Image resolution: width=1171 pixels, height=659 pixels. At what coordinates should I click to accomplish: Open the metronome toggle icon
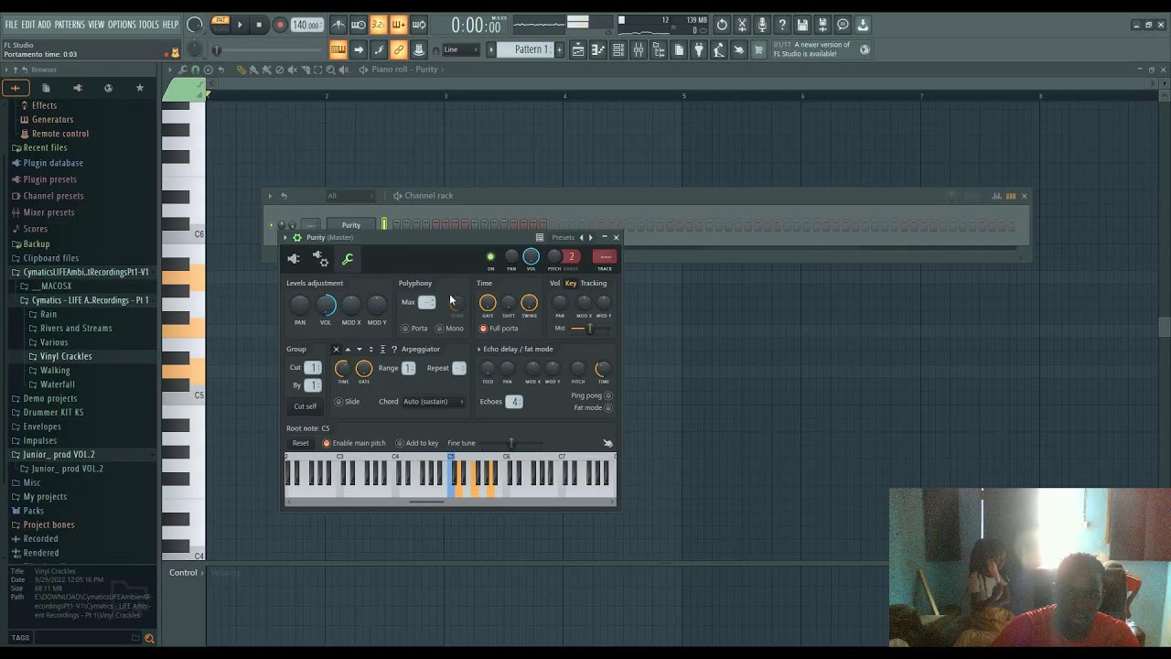338,25
